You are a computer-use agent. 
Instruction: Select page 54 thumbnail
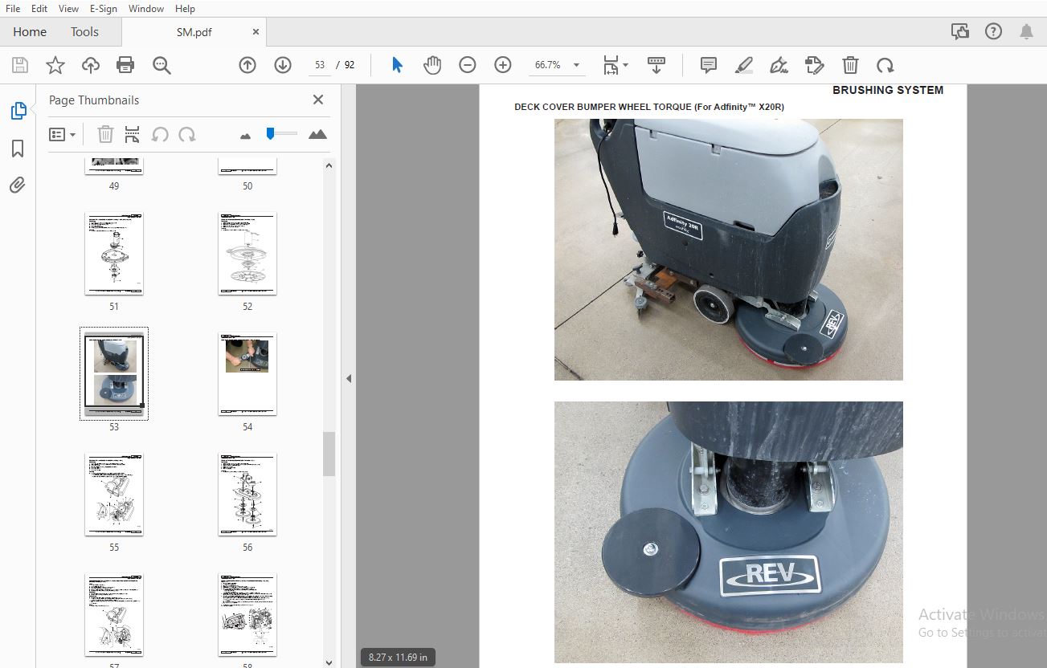(x=247, y=374)
